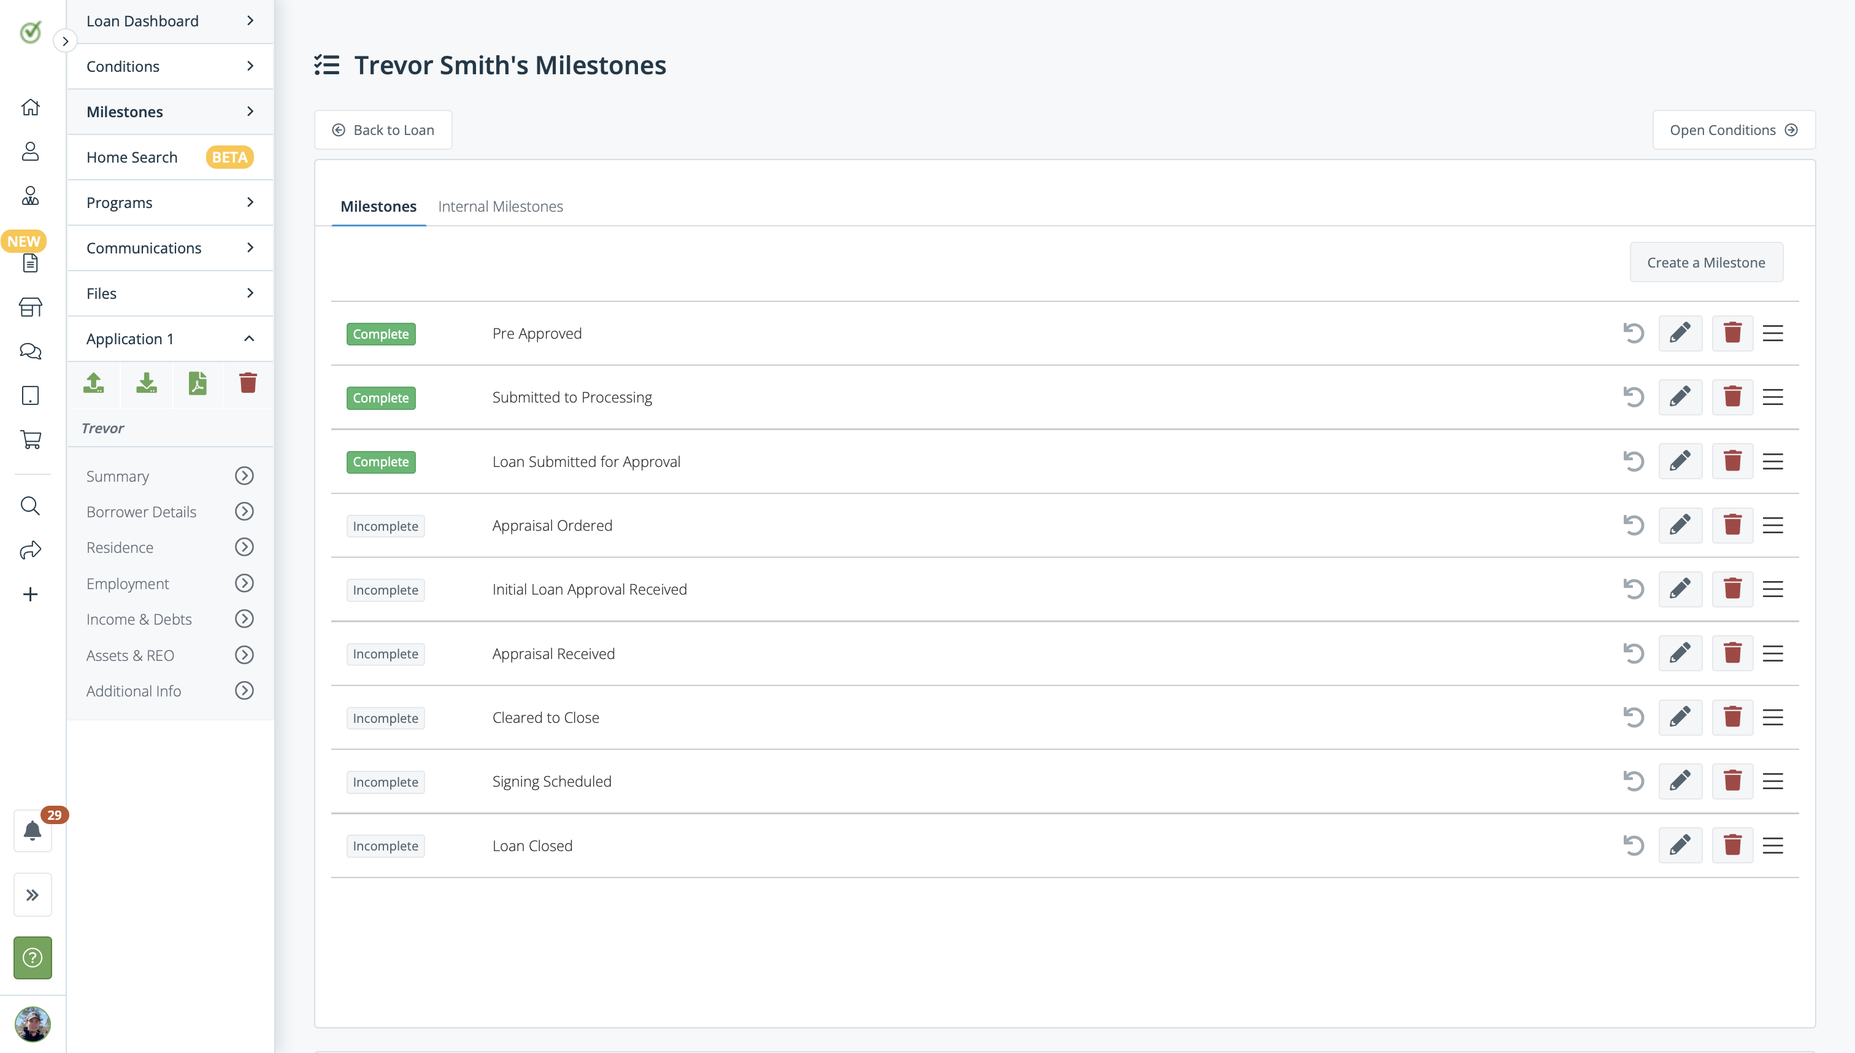The height and width of the screenshot is (1053, 1855).
Task: Switch to Internal Milestones tab
Action: point(501,207)
